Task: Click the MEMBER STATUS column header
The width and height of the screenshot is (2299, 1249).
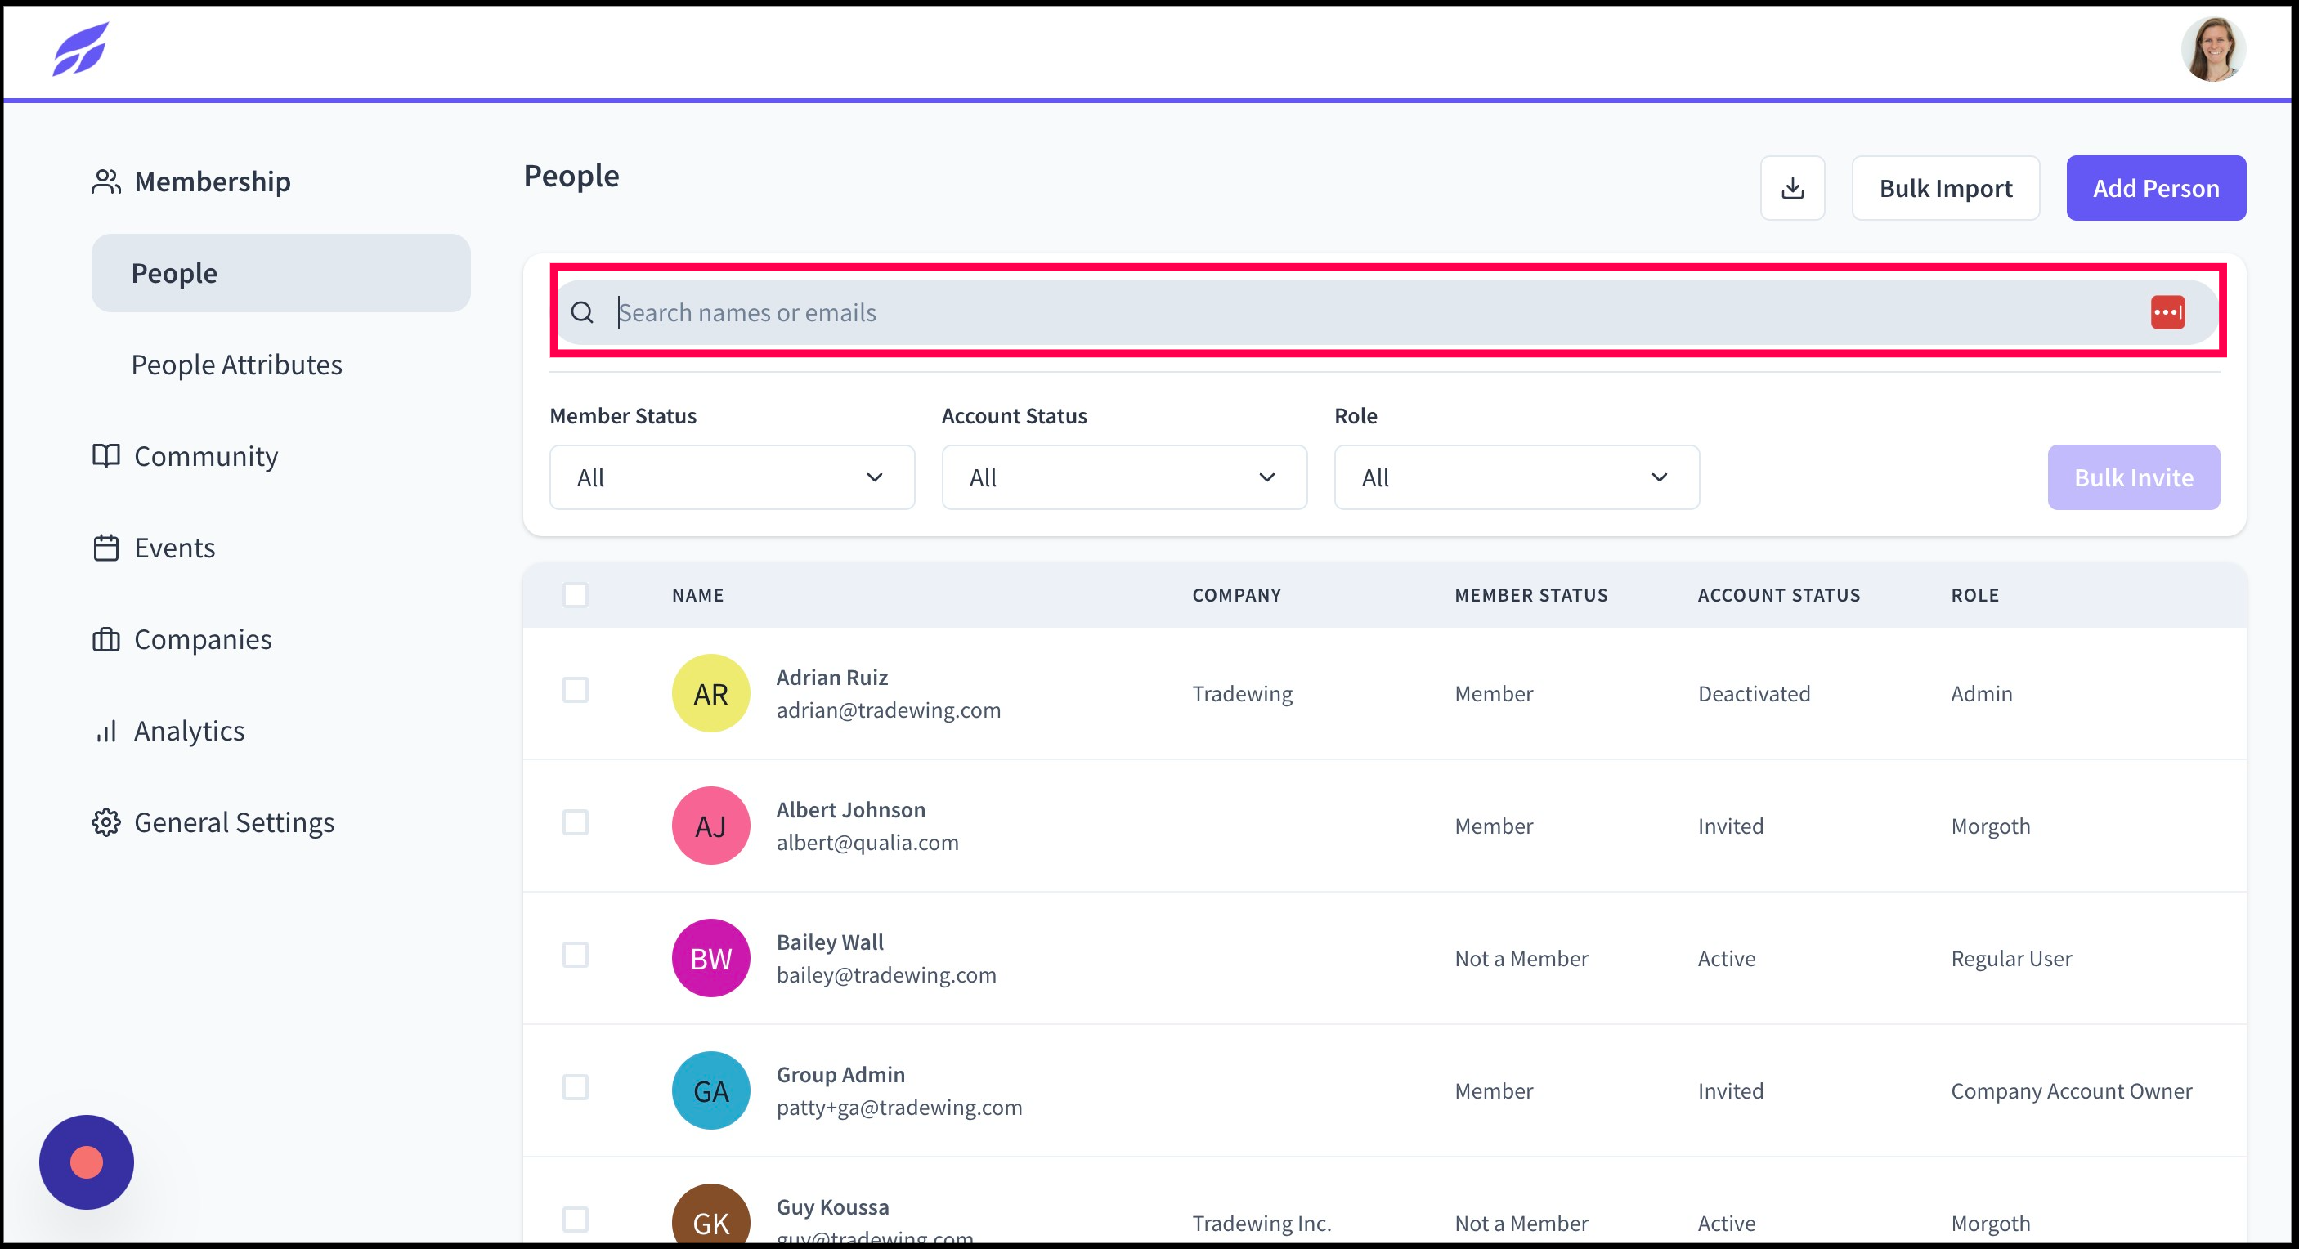Action: click(1531, 595)
